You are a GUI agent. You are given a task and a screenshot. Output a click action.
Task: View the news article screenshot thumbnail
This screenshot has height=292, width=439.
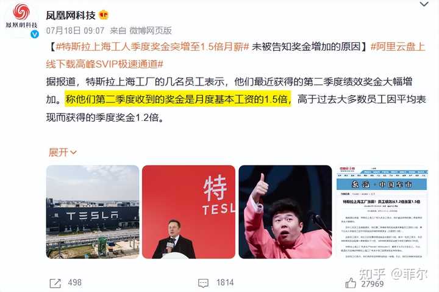coord(381,212)
